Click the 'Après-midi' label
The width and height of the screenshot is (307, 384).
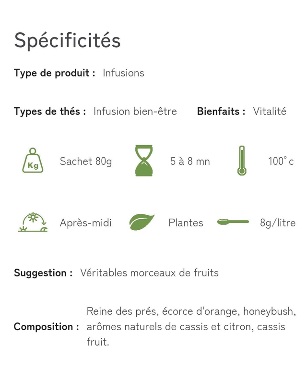[86, 223]
